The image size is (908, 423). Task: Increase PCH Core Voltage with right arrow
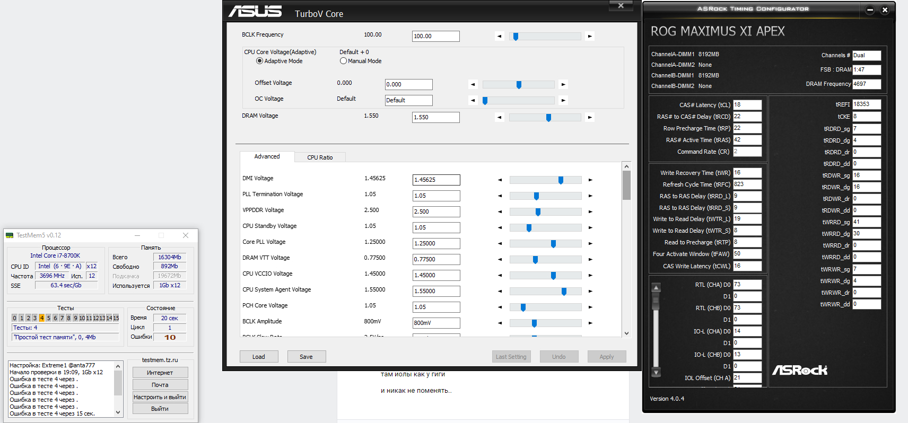tap(590, 307)
